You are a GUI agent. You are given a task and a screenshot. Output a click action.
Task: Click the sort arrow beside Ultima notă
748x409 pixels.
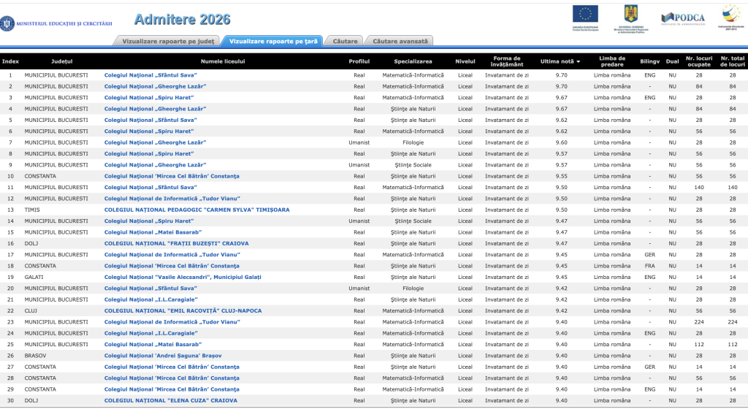579,62
